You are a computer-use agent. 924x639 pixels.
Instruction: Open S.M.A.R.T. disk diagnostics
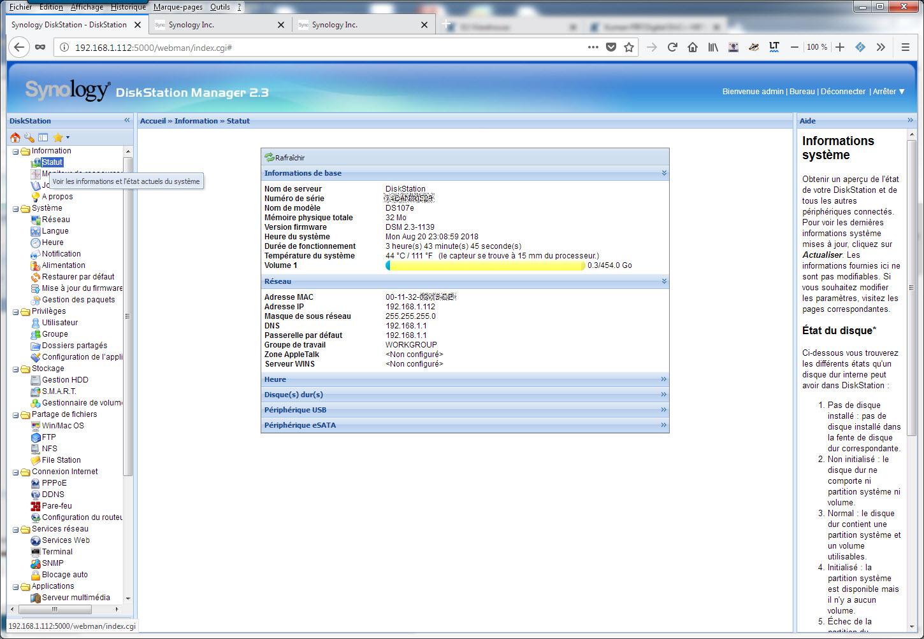[59, 391]
